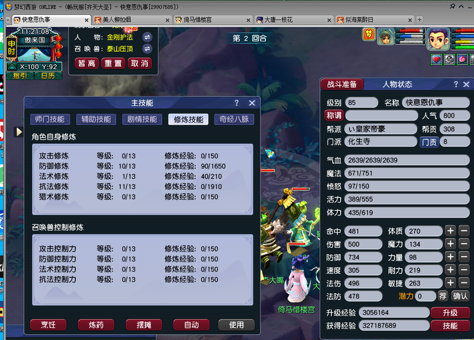Select the 法术修炼 row

click(130, 176)
